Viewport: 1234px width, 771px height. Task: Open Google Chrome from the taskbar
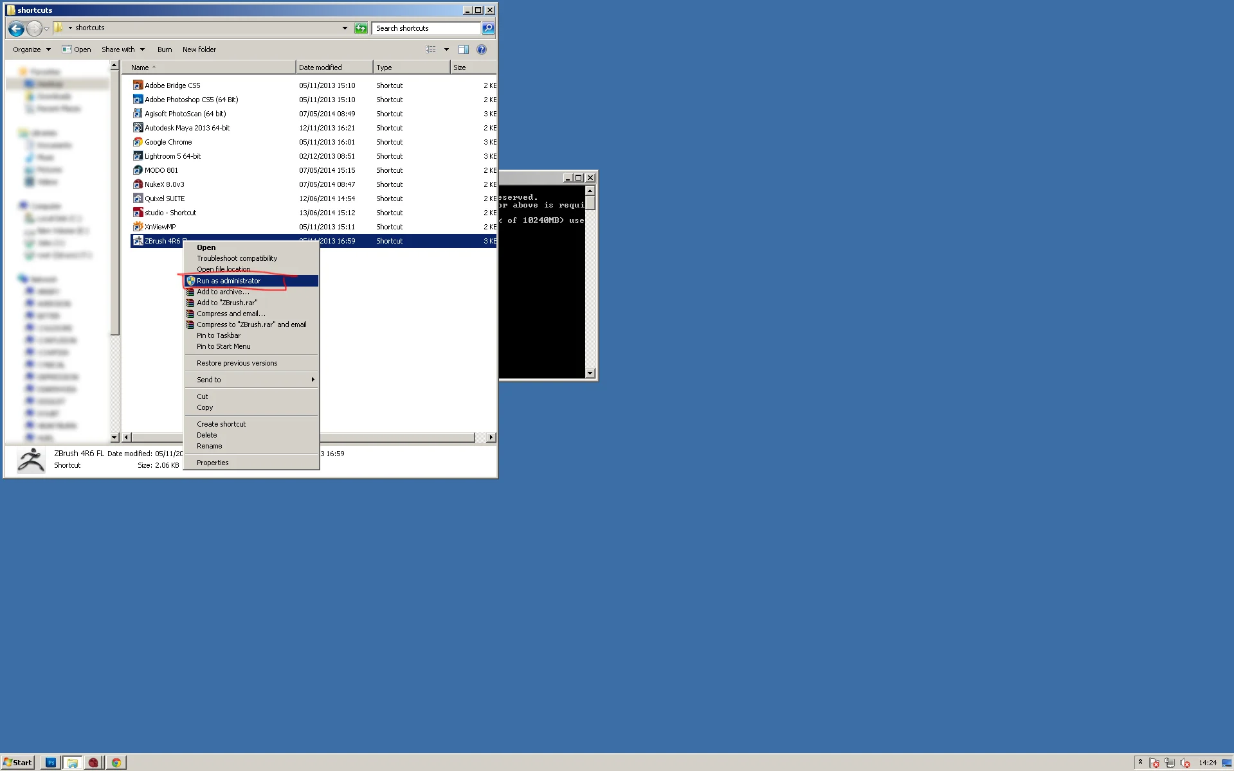click(x=116, y=763)
